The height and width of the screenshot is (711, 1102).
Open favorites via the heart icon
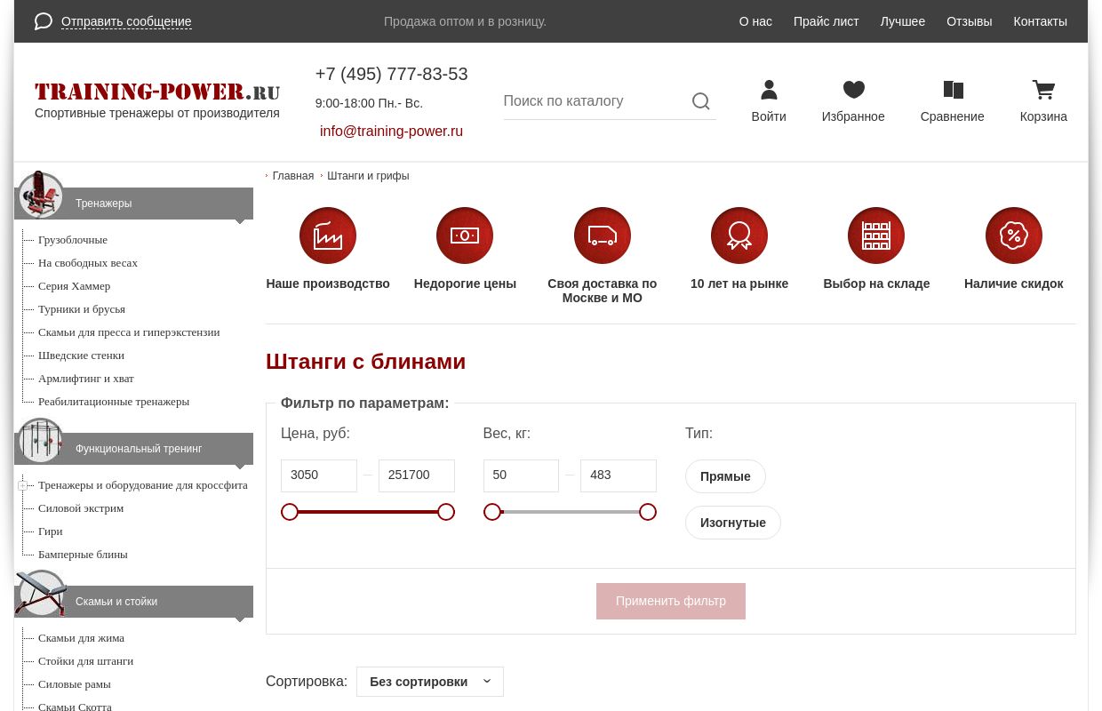click(853, 90)
